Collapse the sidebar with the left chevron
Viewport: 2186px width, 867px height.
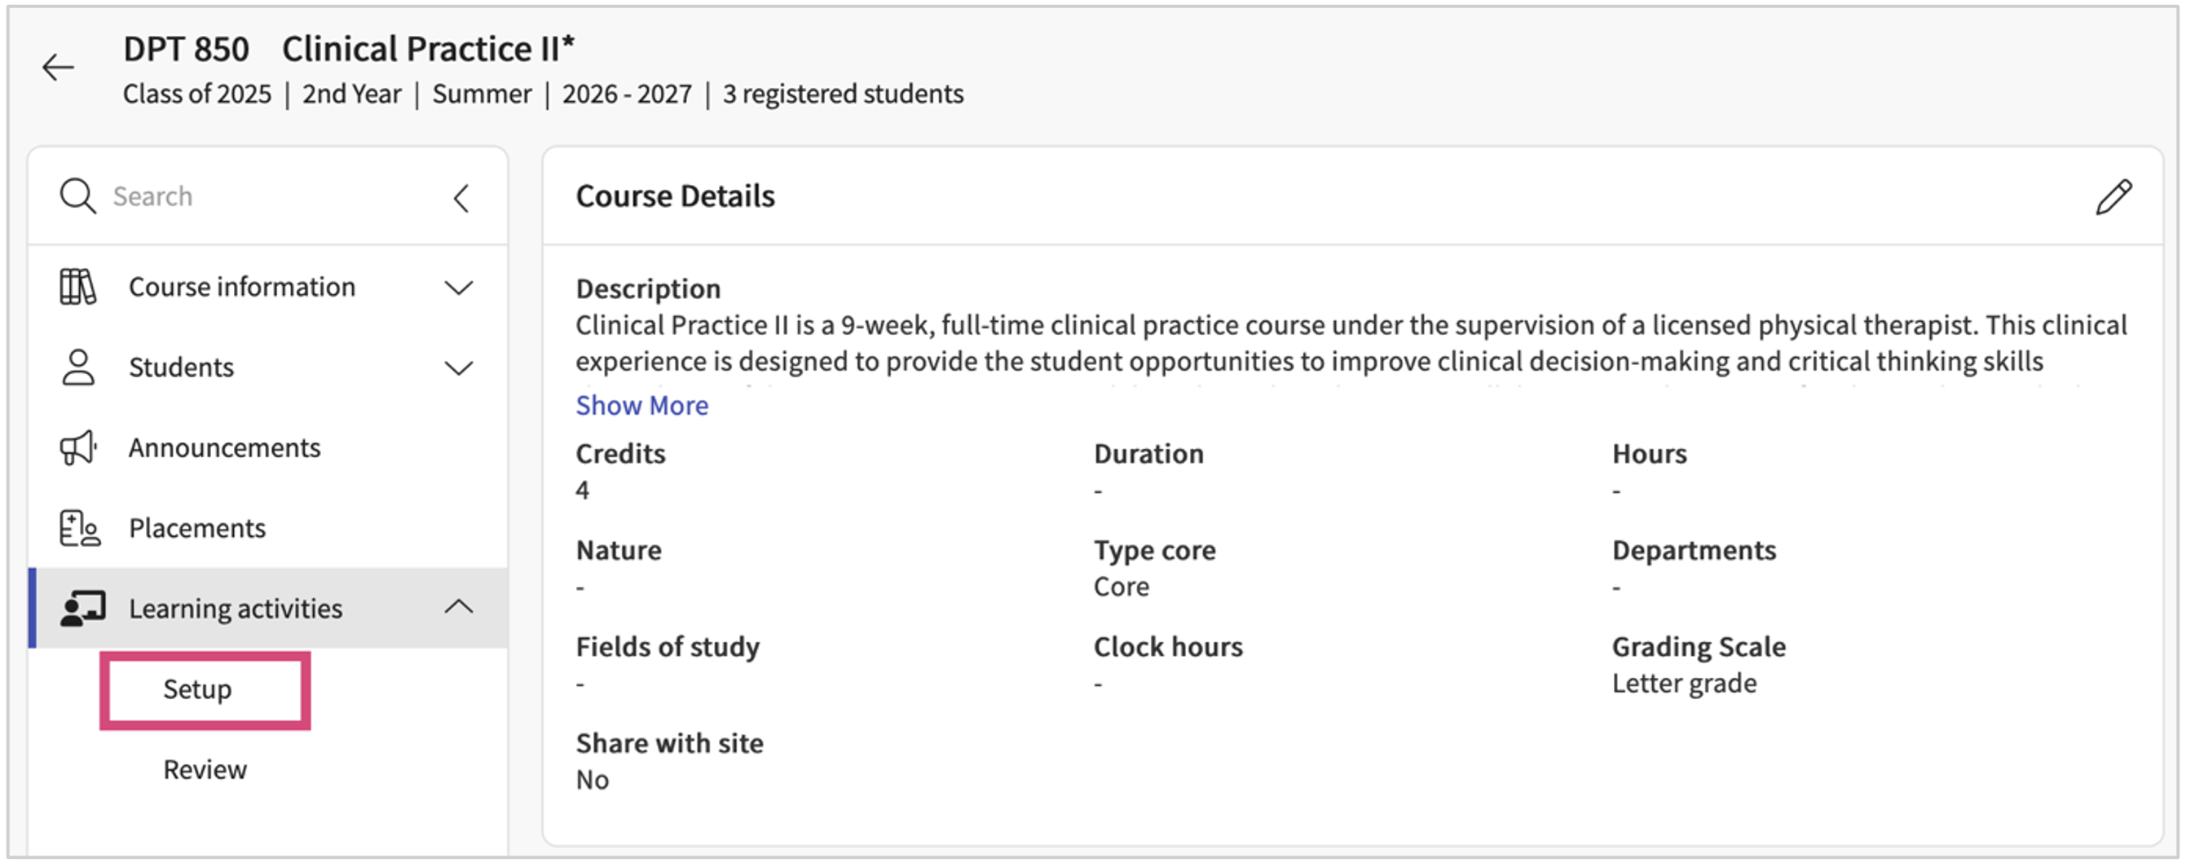coord(461,199)
